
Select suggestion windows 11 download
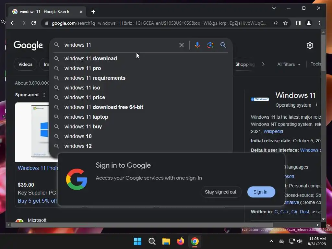coord(141,58)
